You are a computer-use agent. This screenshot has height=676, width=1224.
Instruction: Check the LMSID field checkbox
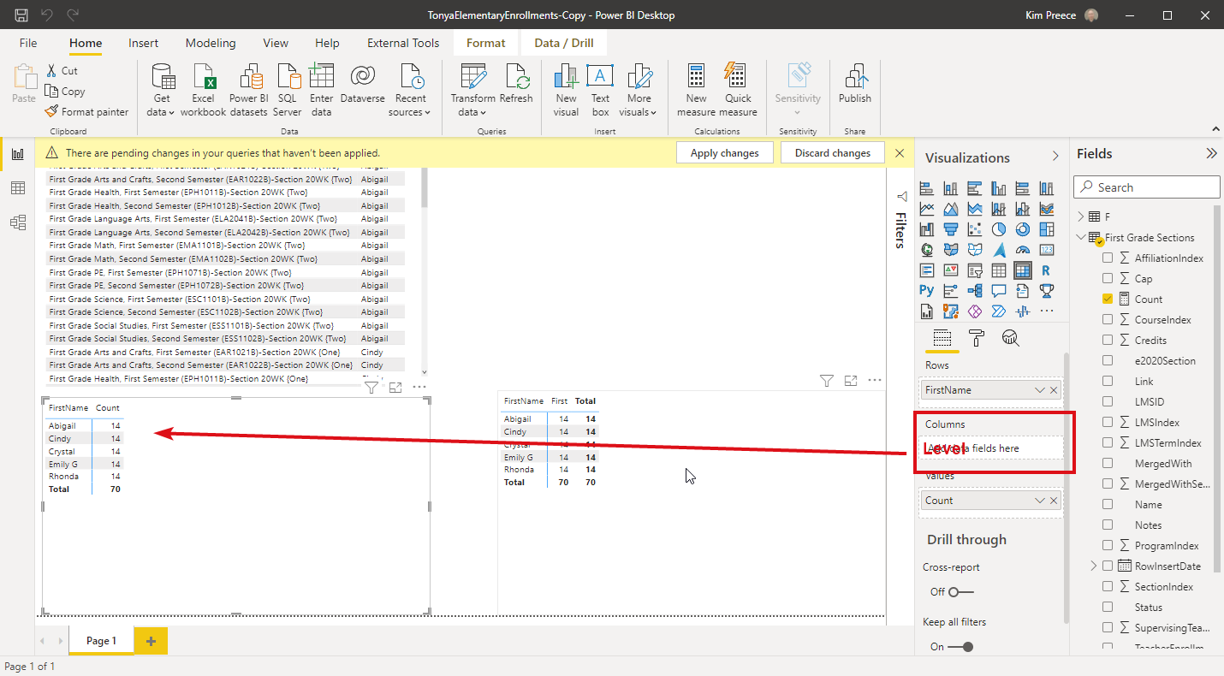(x=1108, y=401)
